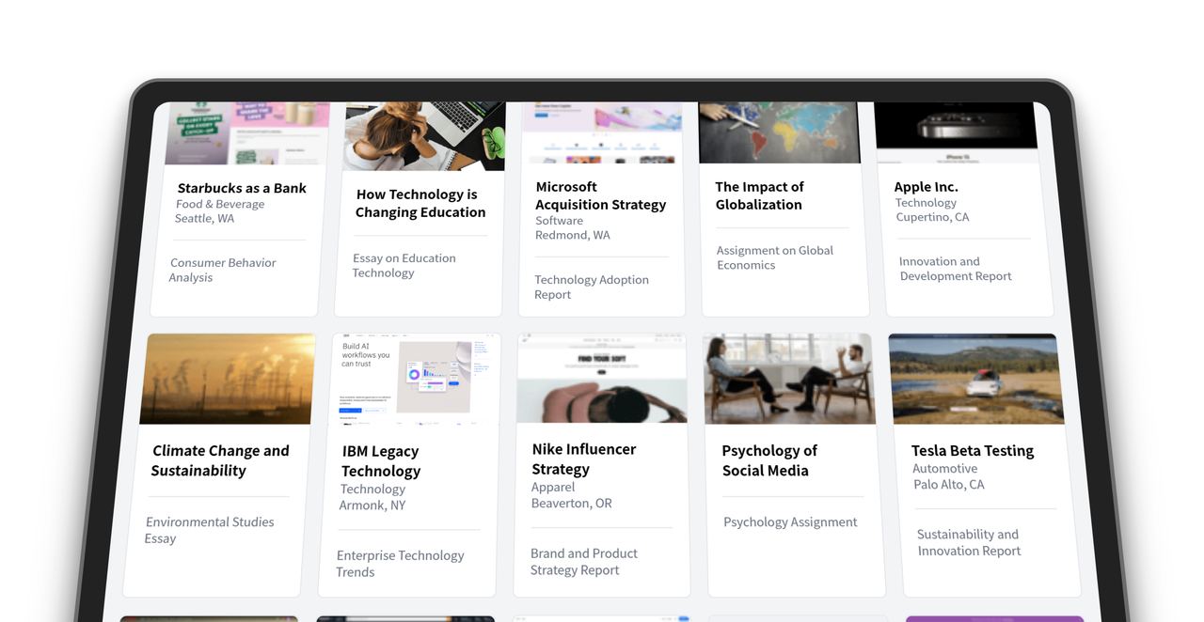Viewport: 1204px width, 622px height.
Task: Click the Apparel industry label
Action: [x=553, y=488]
